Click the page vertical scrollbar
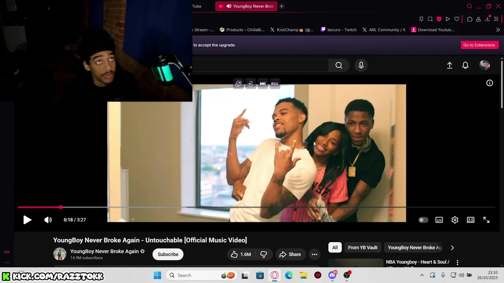 502,84
